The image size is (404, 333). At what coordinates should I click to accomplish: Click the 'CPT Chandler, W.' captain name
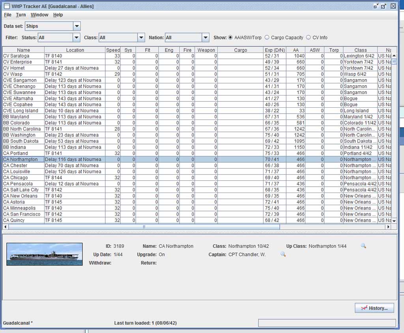click(247, 254)
